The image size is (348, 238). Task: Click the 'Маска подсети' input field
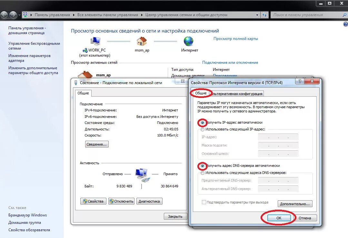point(278,145)
